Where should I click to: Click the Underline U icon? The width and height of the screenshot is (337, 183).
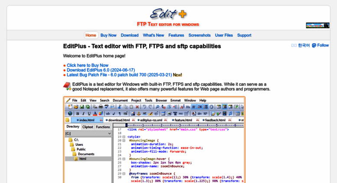coord(89,114)
